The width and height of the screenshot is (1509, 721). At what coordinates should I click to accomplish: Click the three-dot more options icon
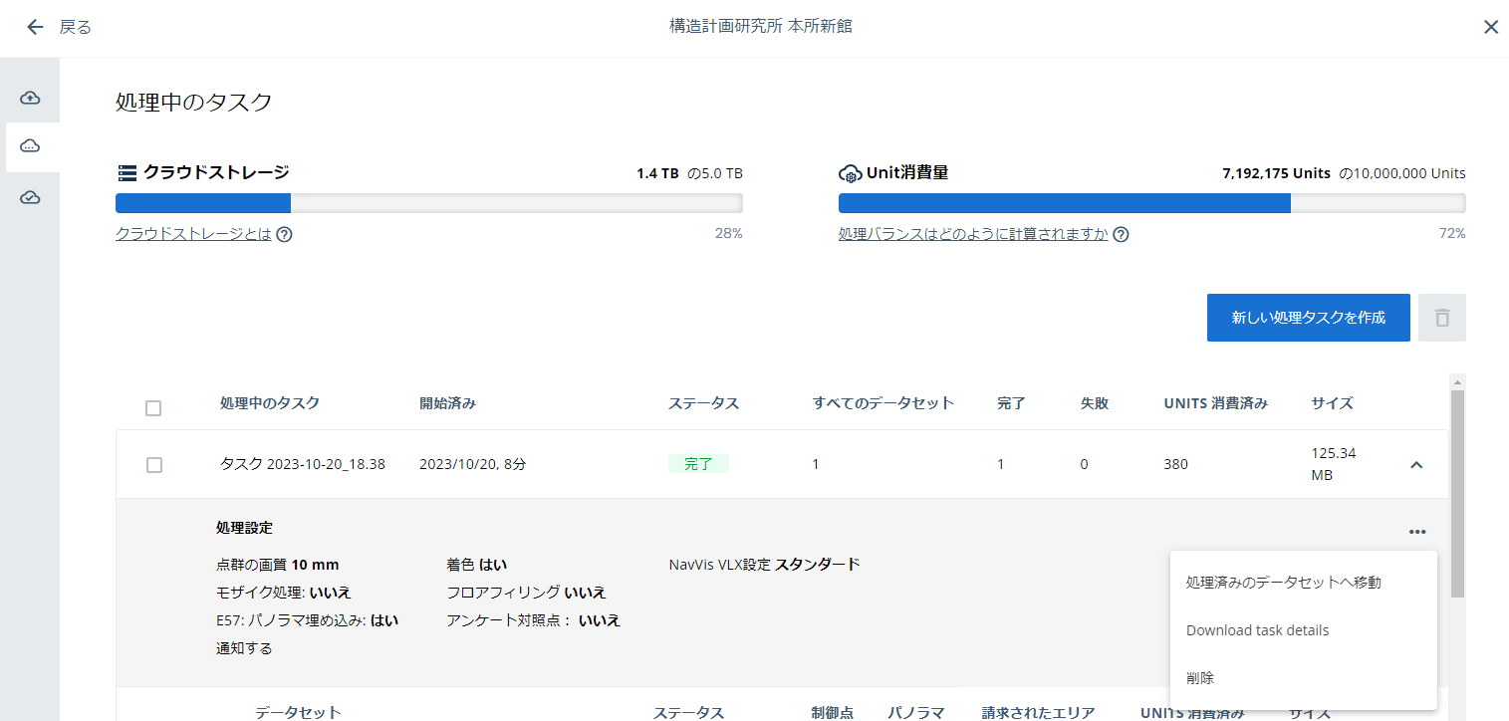point(1417,532)
